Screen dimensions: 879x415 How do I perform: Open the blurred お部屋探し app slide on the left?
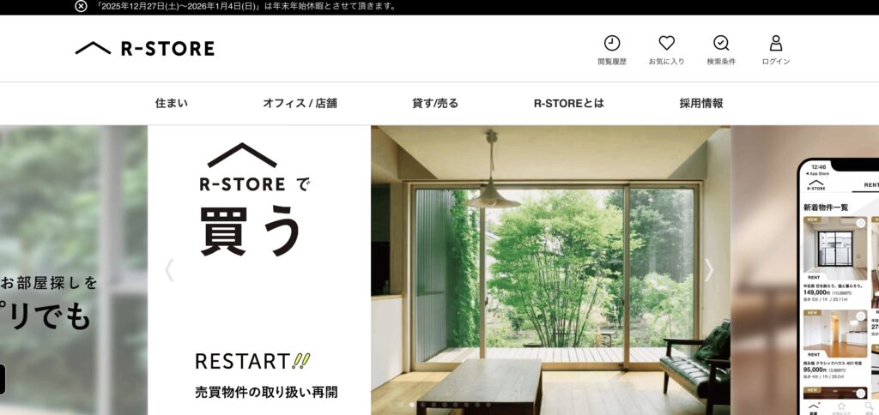pos(74,270)
